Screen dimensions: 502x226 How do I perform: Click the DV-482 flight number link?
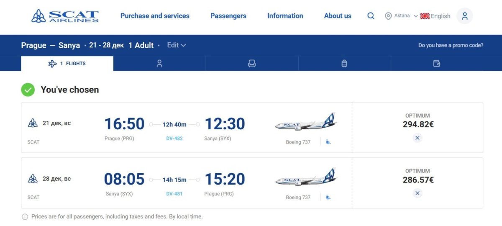(x=174, y=138)
